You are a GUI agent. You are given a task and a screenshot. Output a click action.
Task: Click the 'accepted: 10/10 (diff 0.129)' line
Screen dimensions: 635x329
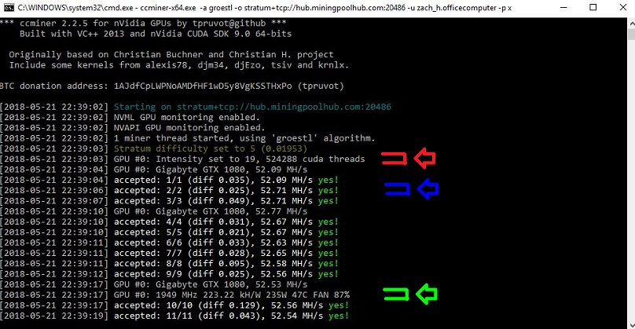(x=174, y=305)
